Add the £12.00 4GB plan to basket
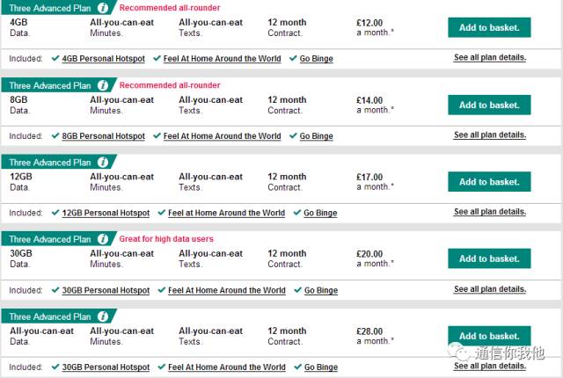 (x=489, y=27)
